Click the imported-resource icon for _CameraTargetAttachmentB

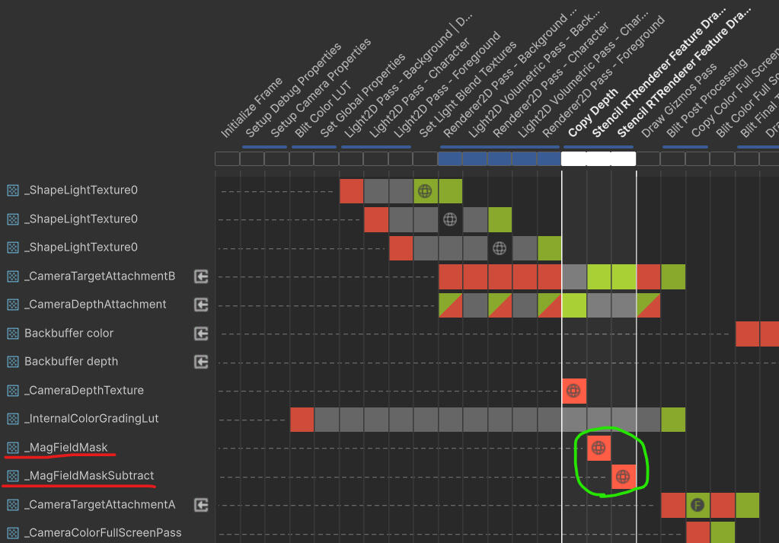click(x=201, y=276)
